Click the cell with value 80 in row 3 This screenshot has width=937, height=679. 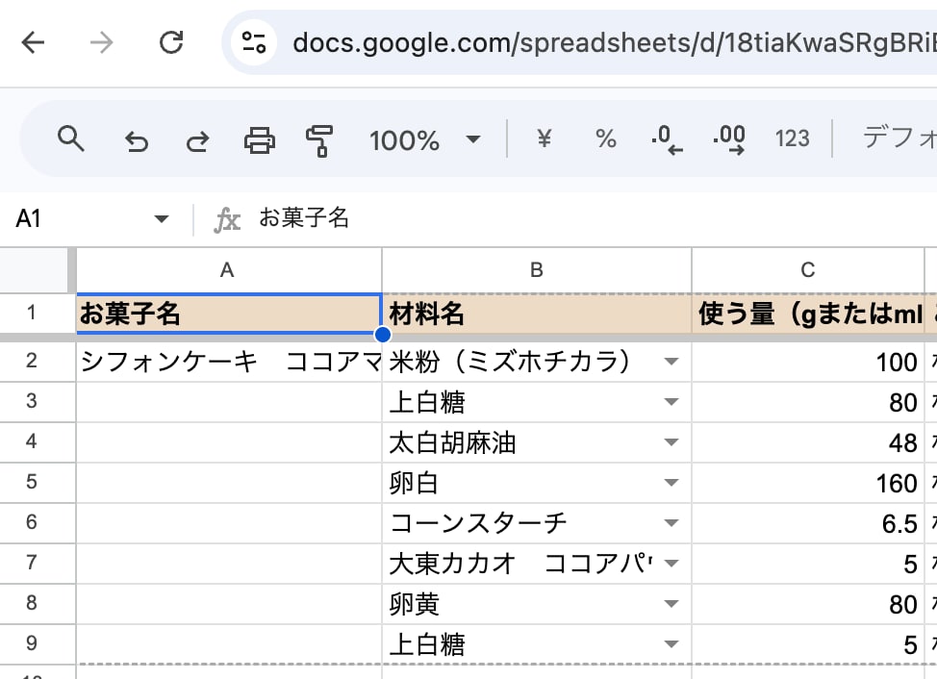tap(808, 403)
